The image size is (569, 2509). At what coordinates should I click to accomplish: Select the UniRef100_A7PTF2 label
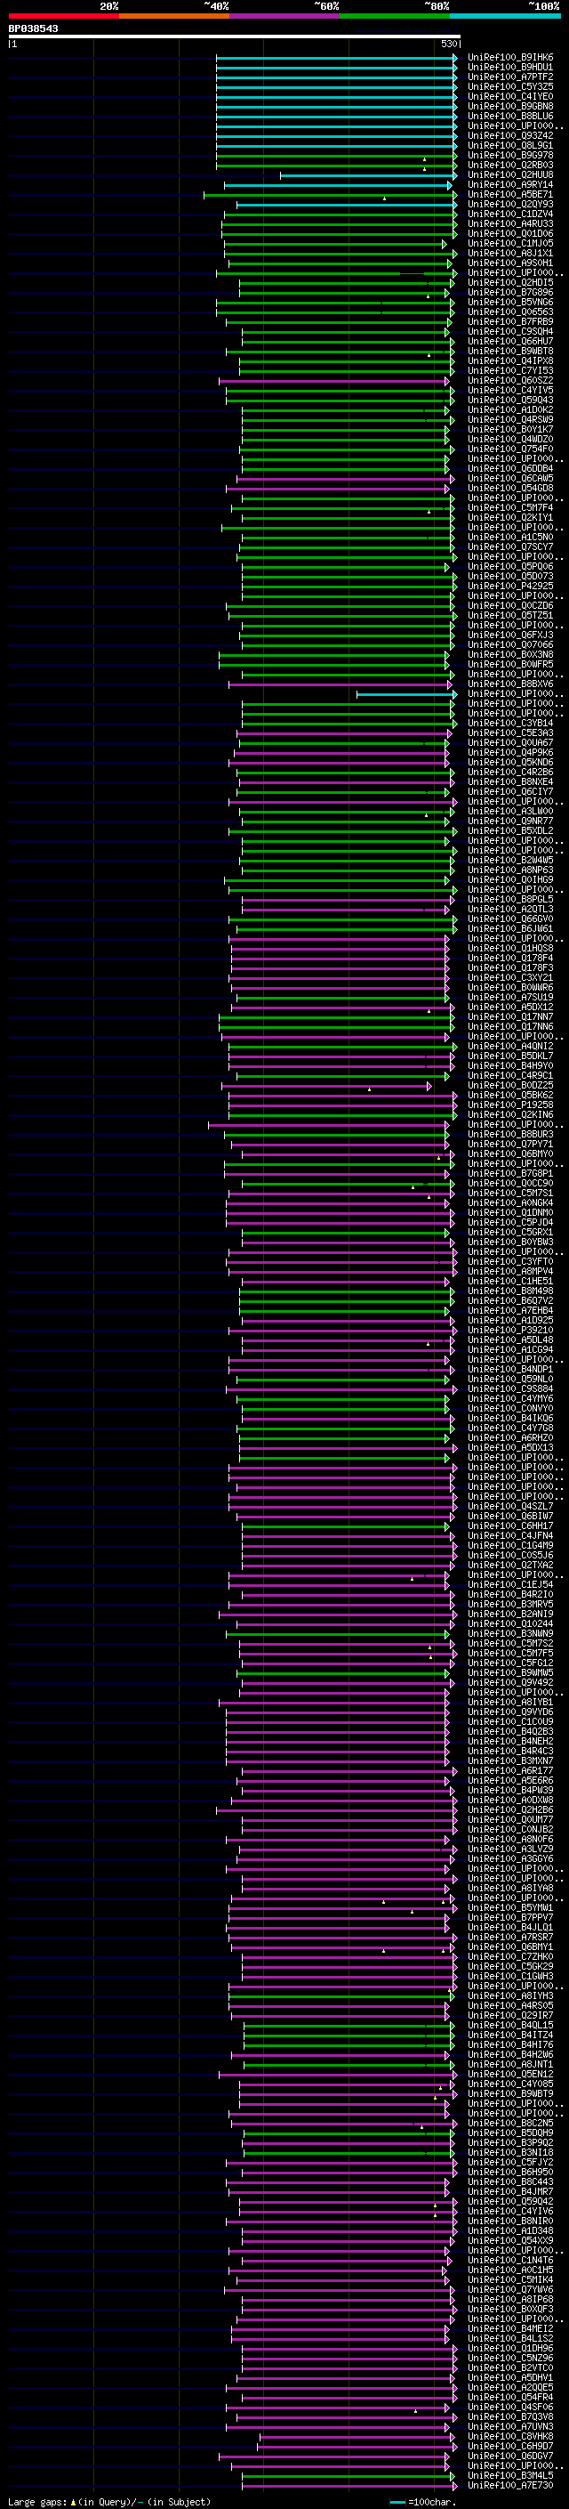tap(510, 77)
